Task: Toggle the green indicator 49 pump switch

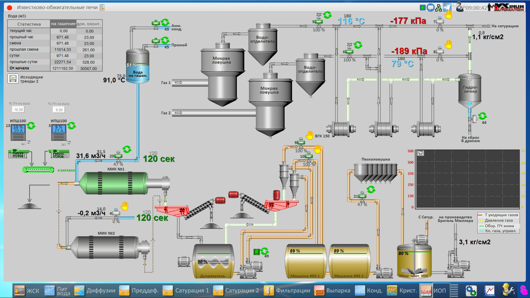Action: click(257, 252)
